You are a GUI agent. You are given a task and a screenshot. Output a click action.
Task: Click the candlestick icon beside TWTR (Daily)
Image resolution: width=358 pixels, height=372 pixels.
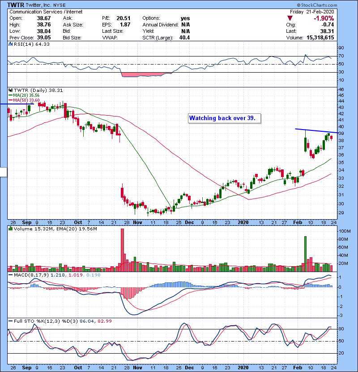10,90
